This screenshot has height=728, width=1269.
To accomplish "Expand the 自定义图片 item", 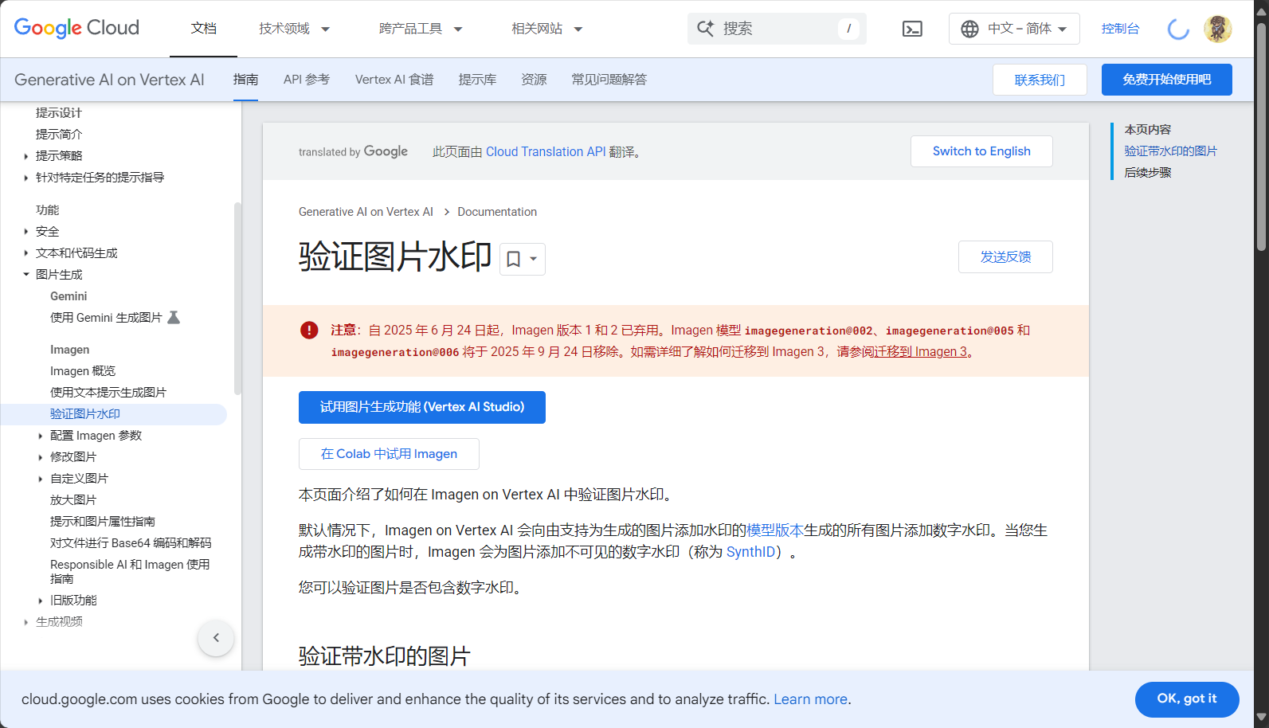I will (41, 479).
